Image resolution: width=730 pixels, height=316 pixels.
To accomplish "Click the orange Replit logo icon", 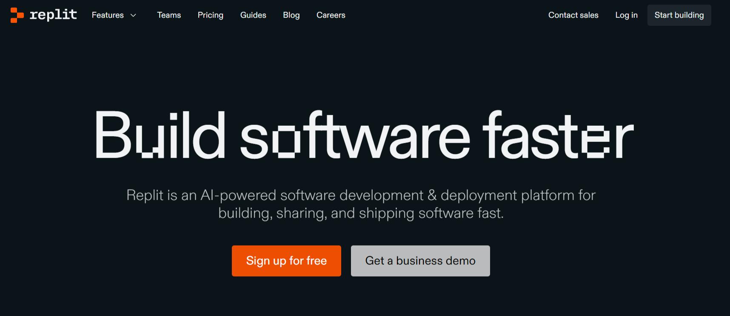I will pyautogui.click(x=17, y=15).
